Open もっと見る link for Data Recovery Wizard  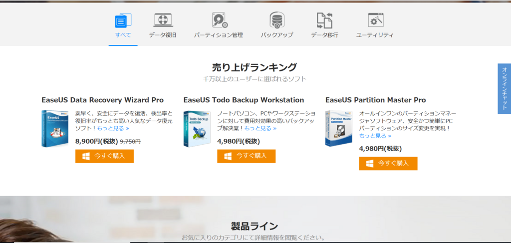pos(113,128)
